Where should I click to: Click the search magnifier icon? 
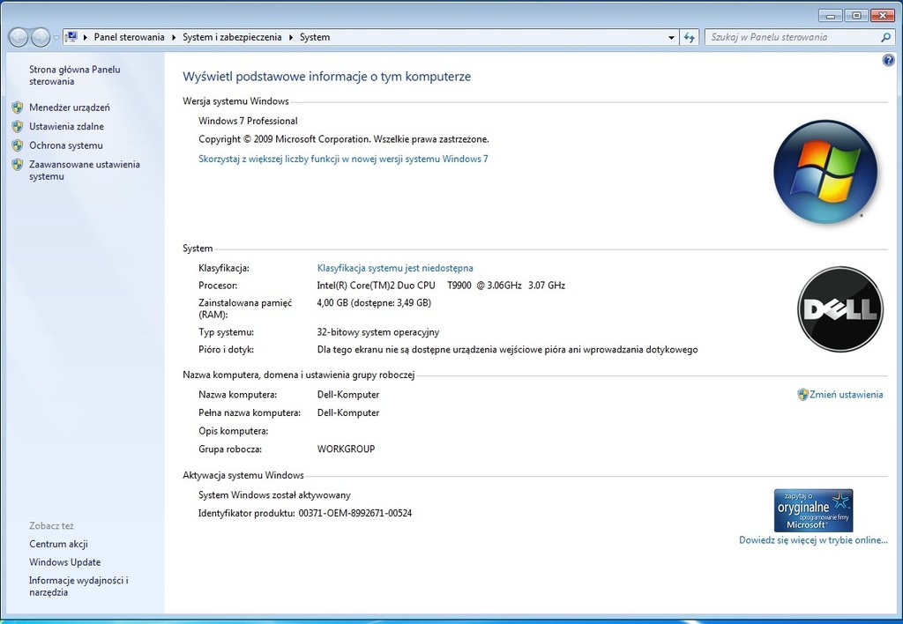[885, 37]
